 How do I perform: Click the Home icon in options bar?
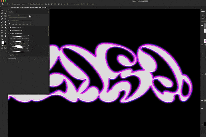click(3, 4)
